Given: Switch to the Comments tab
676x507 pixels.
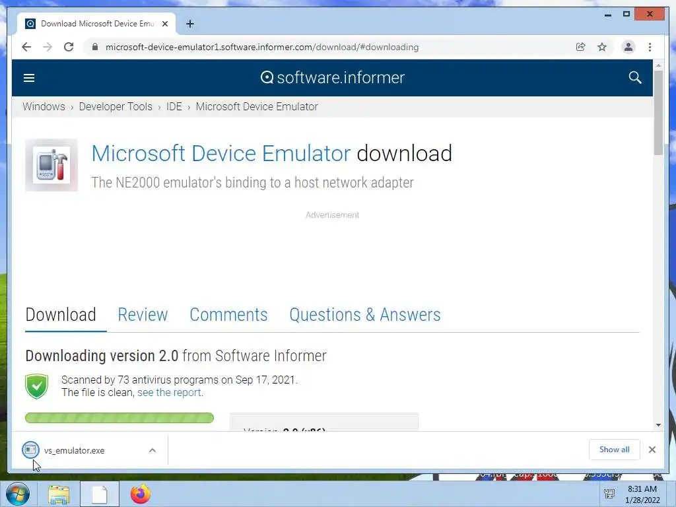Looking at the screenshot, I should click(x=228, y=315).
